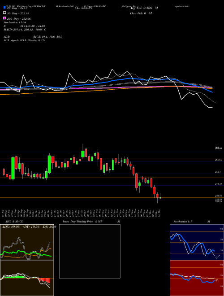Open the ADX indicator chart panel
Viewport: 224px width, 296px height.
coord(27,242)
